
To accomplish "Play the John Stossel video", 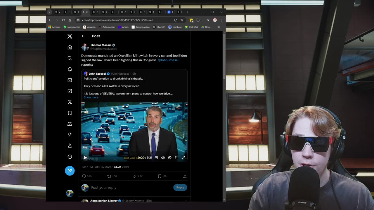I will click(x=85, y=158).
